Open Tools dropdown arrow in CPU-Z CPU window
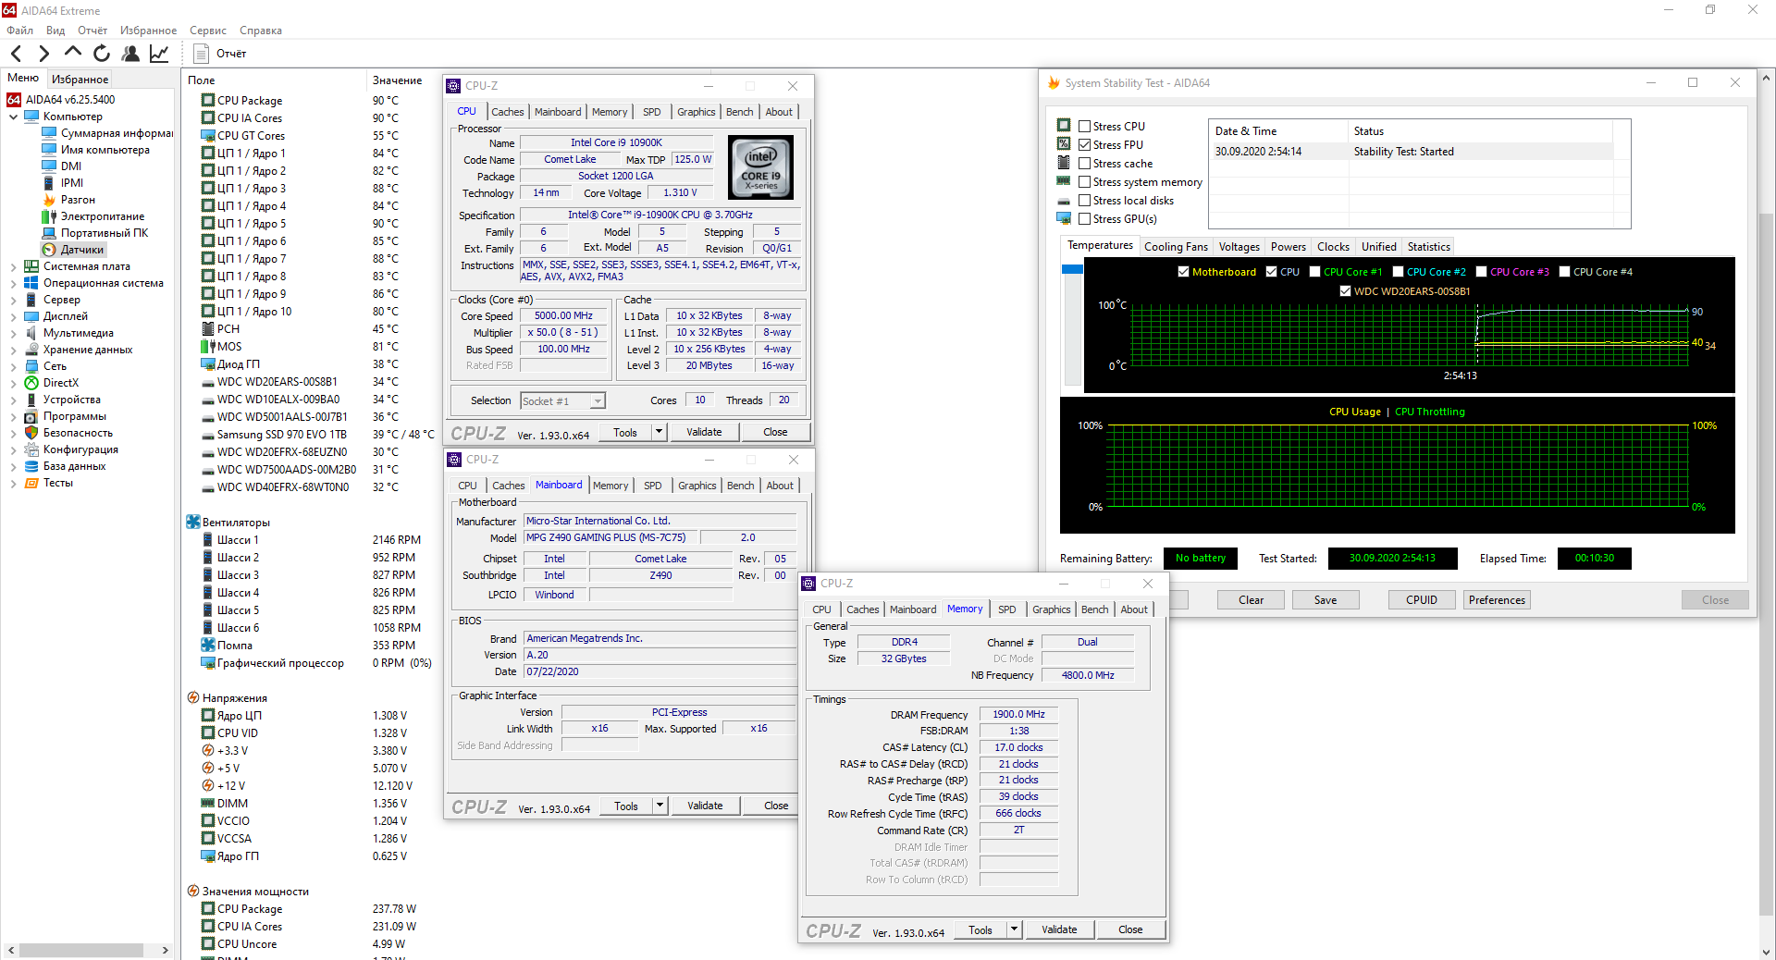 (659, 432)
